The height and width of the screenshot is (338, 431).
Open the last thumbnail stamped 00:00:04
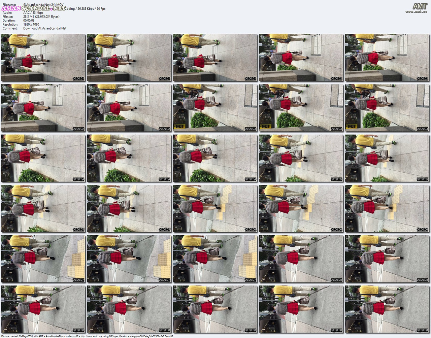click(x=215, y=158)
